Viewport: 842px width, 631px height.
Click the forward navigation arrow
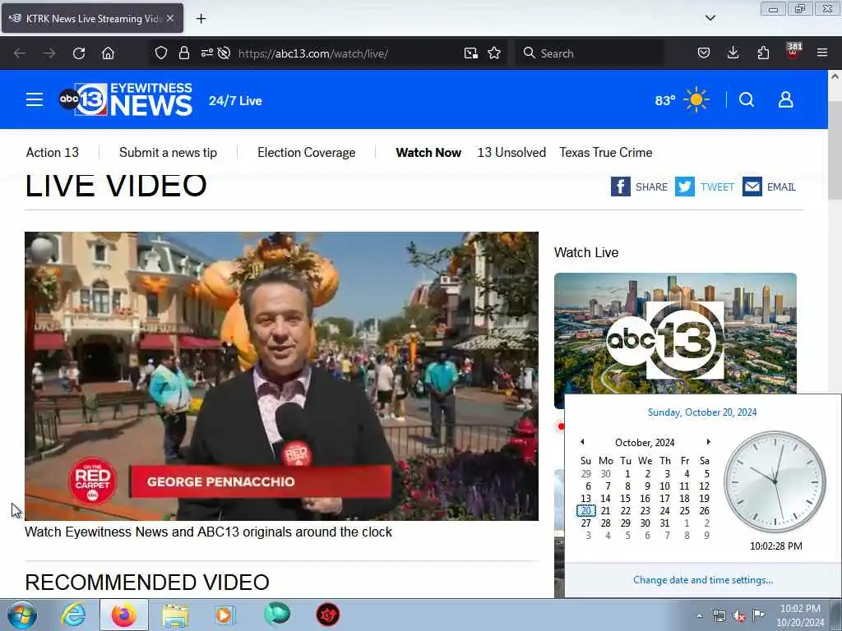click(x=49, y=53)
